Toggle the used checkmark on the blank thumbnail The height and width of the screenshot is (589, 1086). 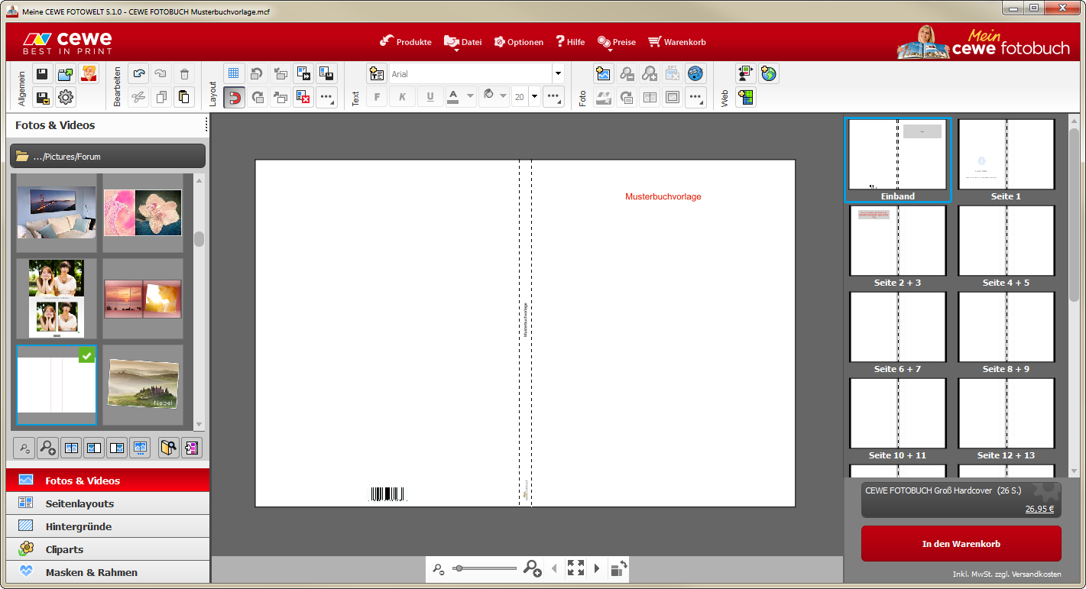[86, 355]
